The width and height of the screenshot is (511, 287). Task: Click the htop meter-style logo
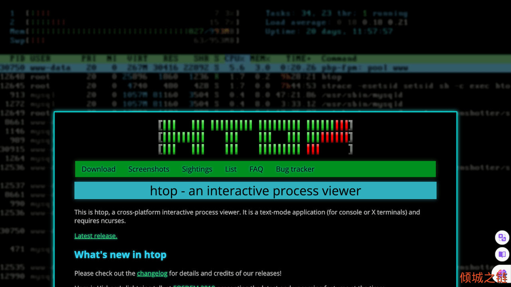[255, 137]
